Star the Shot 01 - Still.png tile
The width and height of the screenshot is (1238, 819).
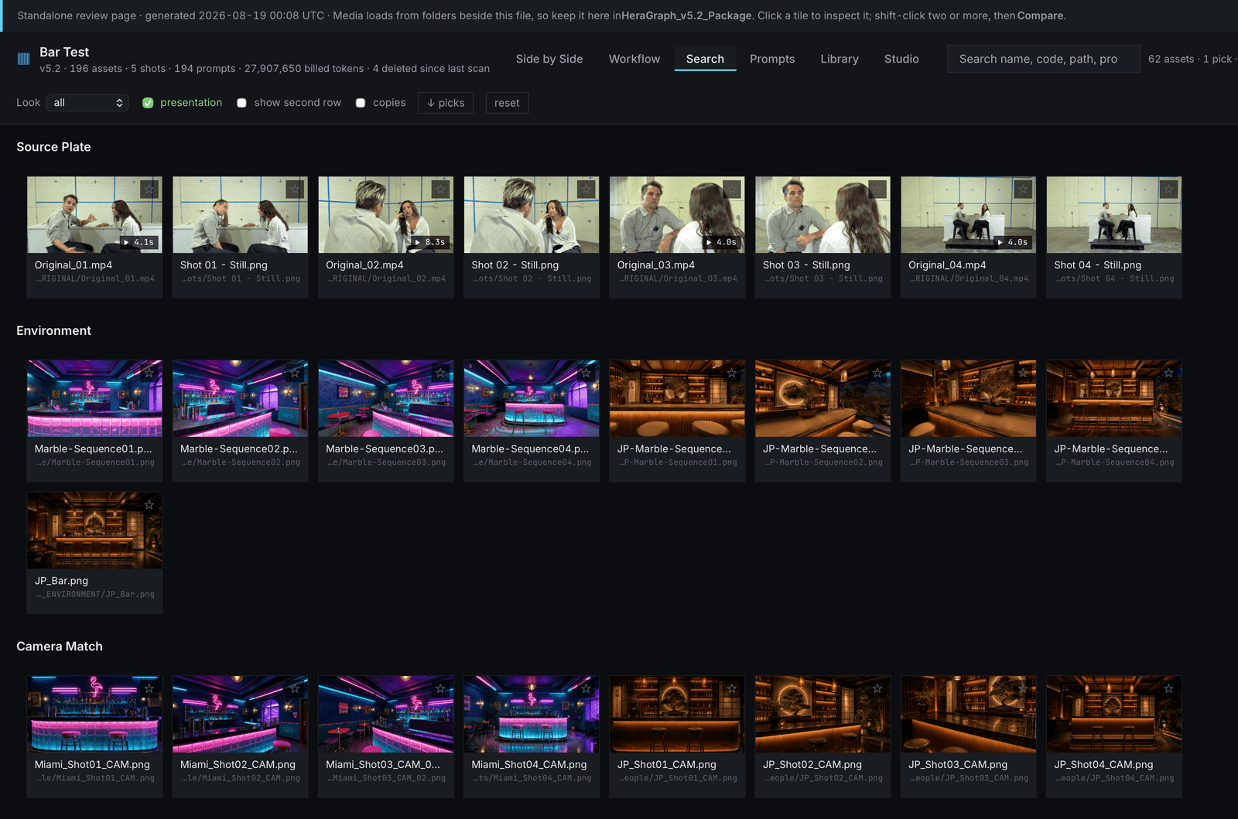coord(295,189)
